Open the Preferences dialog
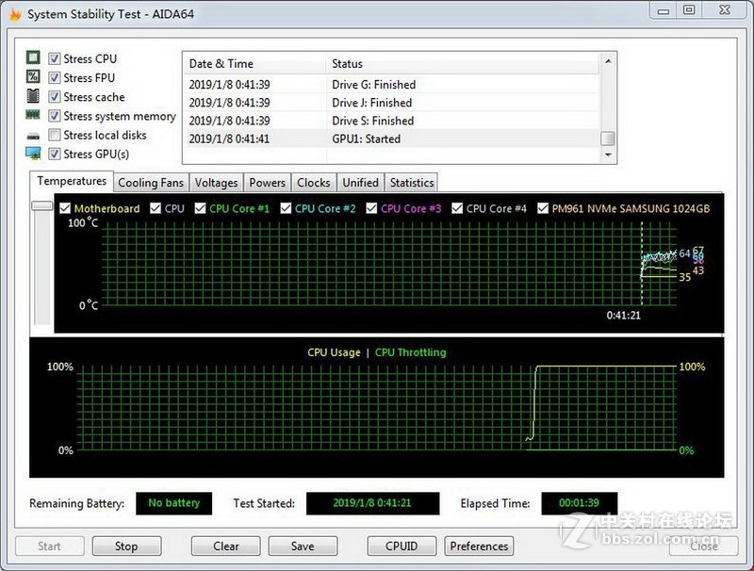Screen dimensions: 754x571 pyautogui.click(x=479, y=546)
